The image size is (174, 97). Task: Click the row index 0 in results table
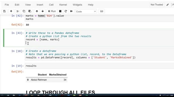[x=28, y=80]
